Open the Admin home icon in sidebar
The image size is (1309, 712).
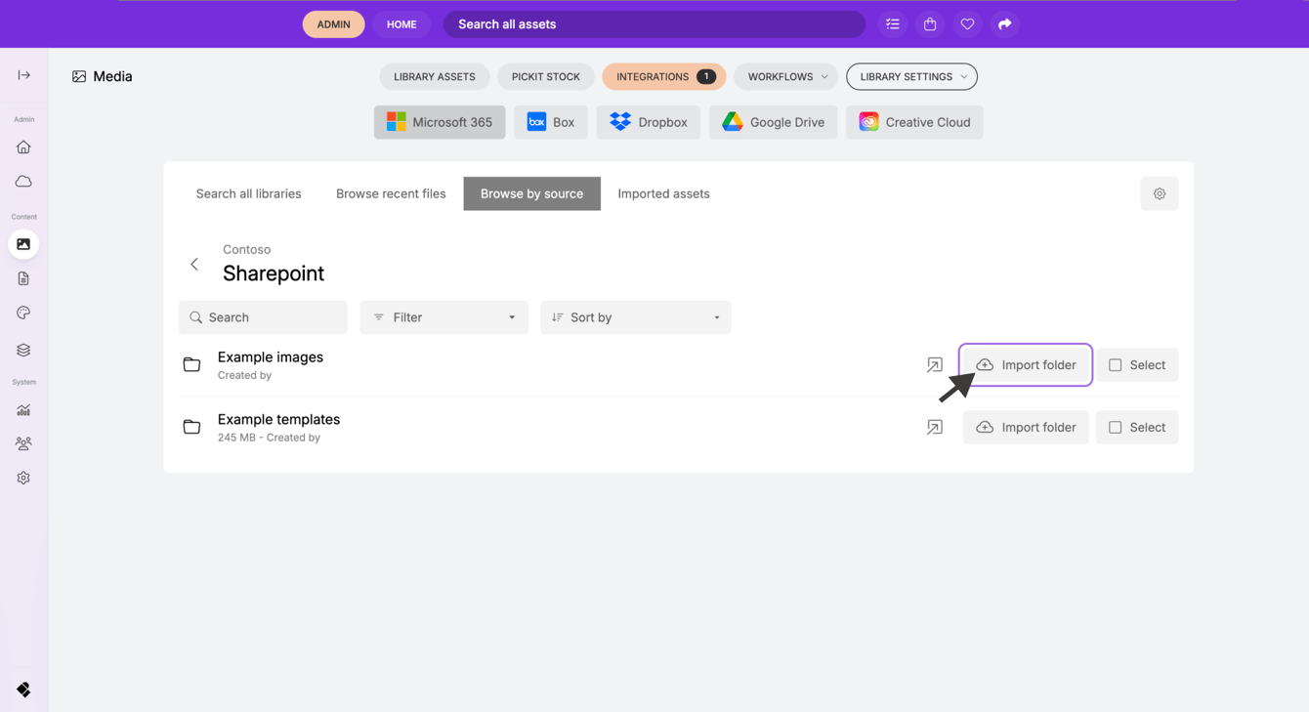click(23, 147)
